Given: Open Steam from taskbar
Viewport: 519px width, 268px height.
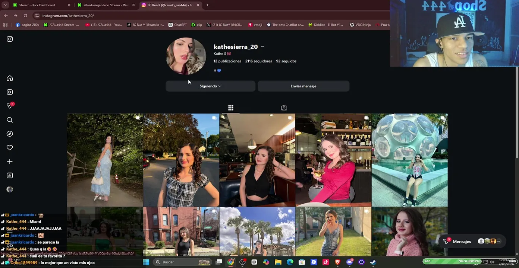Looking at the screenshot, I should (x=373, y=262).
